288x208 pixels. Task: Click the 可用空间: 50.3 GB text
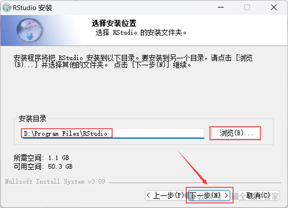pos(43,166)
